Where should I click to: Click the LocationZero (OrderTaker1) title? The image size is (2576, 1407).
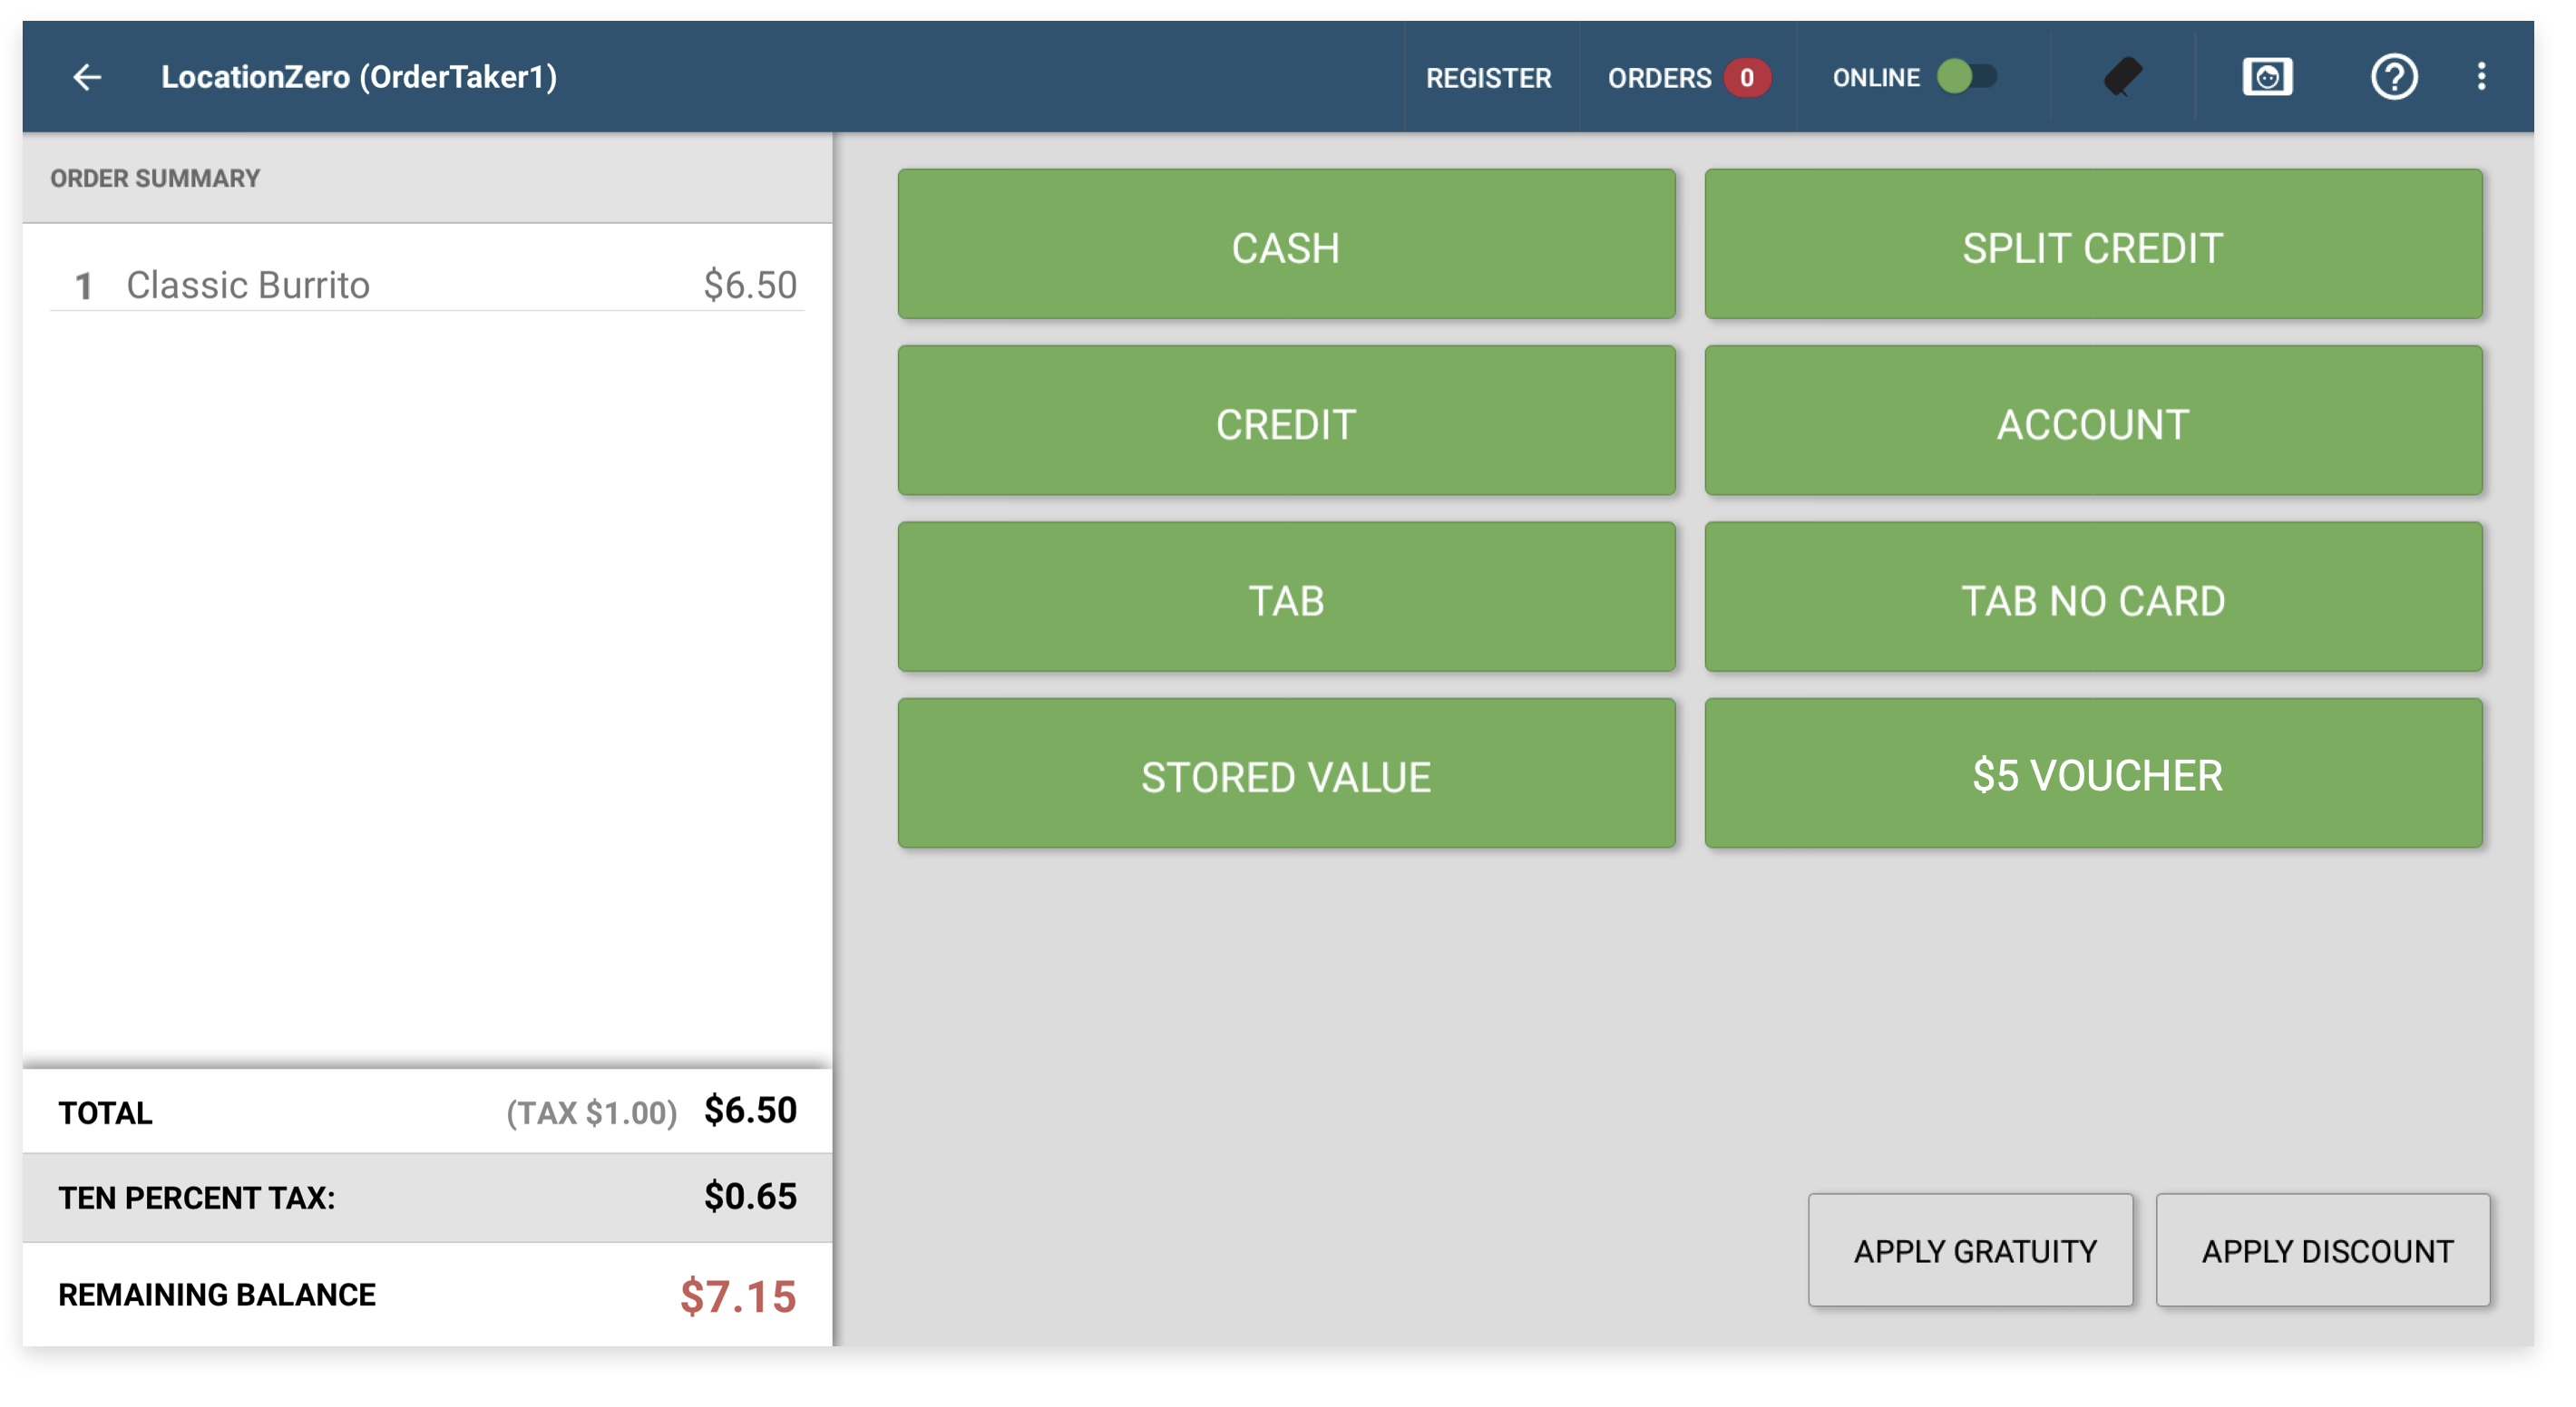[359, 77]
